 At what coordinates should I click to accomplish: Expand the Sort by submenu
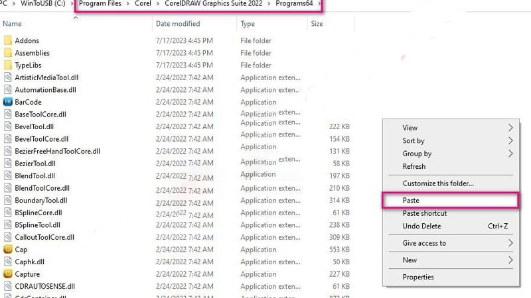click(510, 140)
